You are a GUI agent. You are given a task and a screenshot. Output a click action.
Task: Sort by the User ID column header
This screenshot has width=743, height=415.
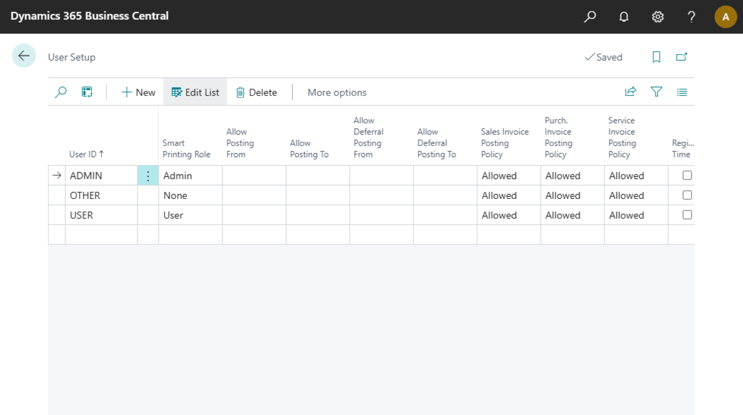87,154
